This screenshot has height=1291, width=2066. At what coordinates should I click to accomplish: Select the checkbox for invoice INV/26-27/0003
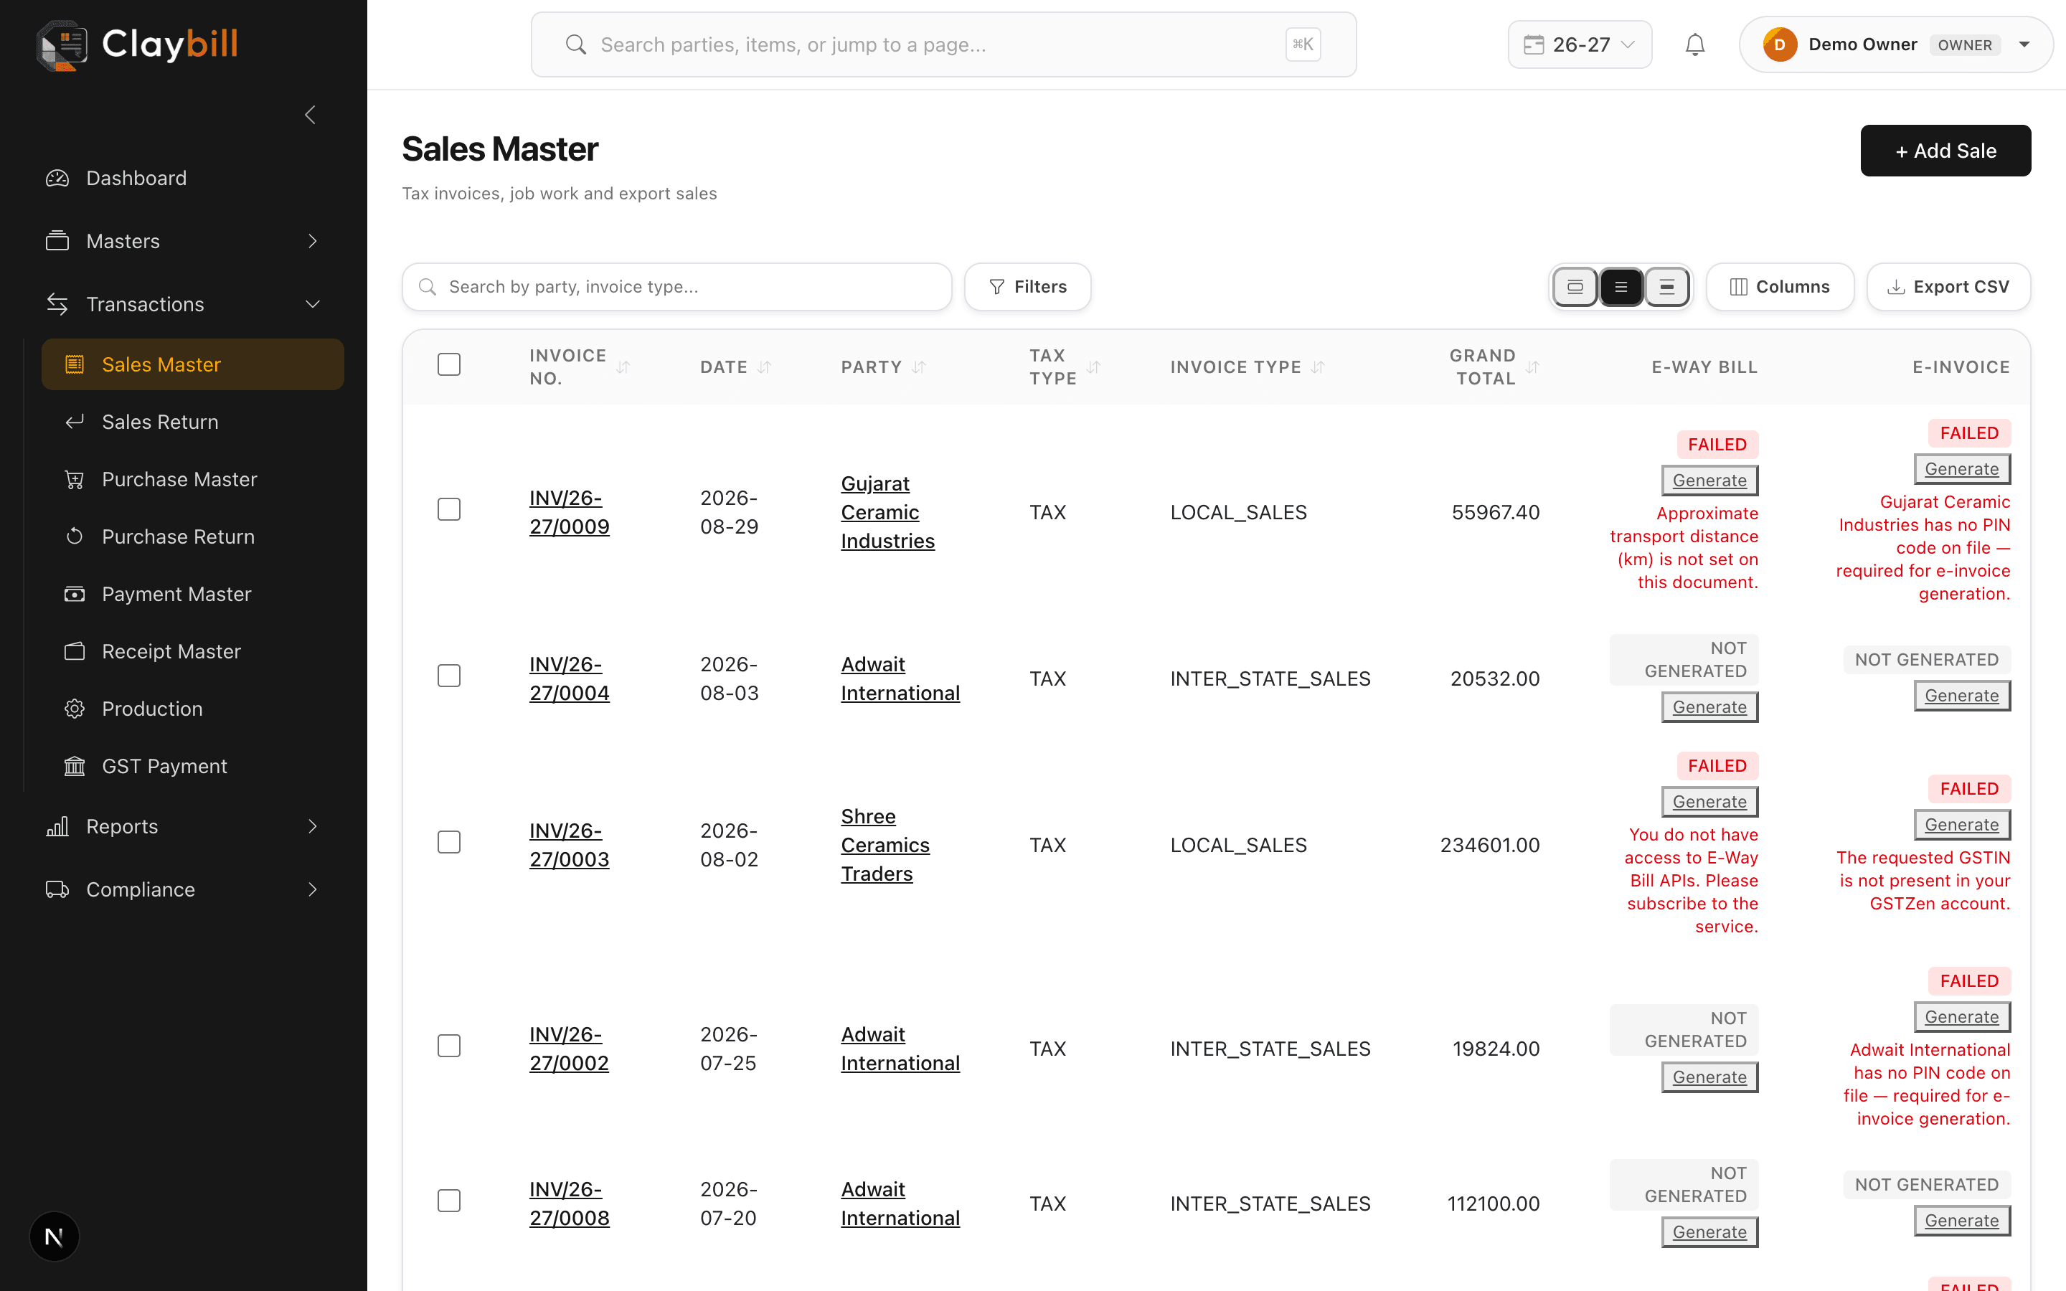[x=449, y=843]
